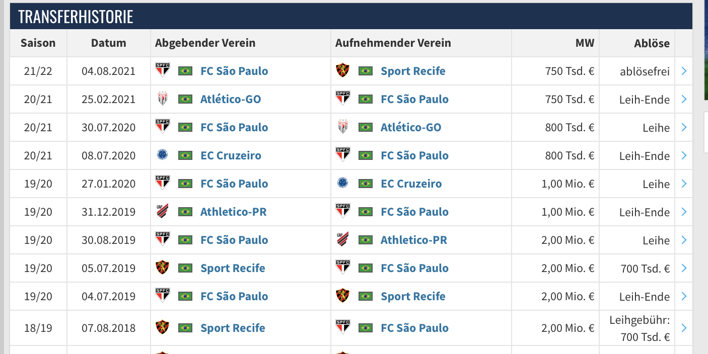This screenshot has height=354, width=708.
Task: Open details arrow for 25.02.2021 Leih-Ende row
Action: click(684, 99)
